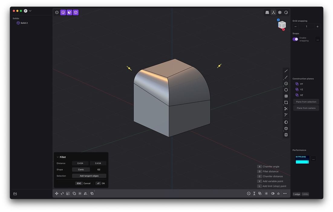Select the XY construction plane
The image size is (333, 212).
click(x=301, y=84)
